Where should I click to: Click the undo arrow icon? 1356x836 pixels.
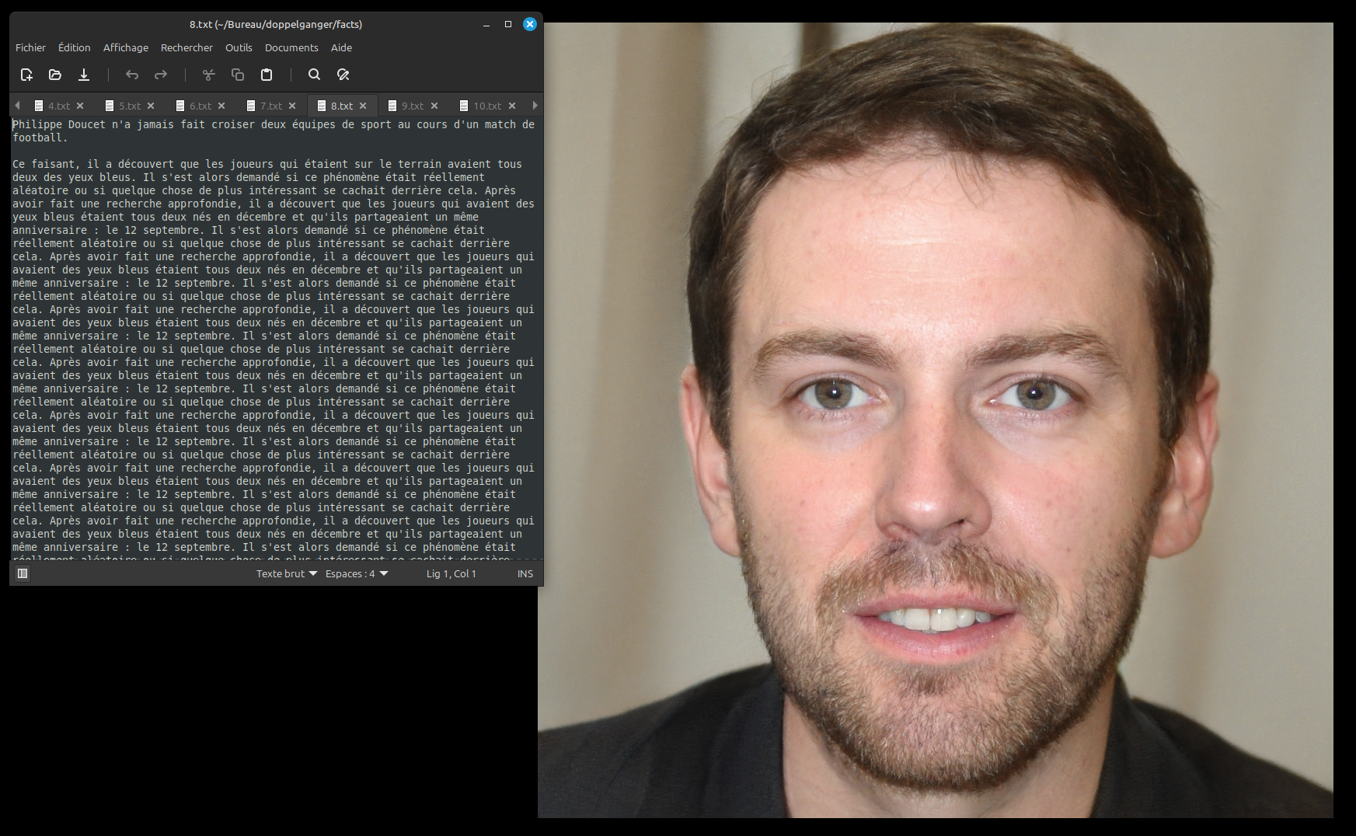(x=132, y=75)
